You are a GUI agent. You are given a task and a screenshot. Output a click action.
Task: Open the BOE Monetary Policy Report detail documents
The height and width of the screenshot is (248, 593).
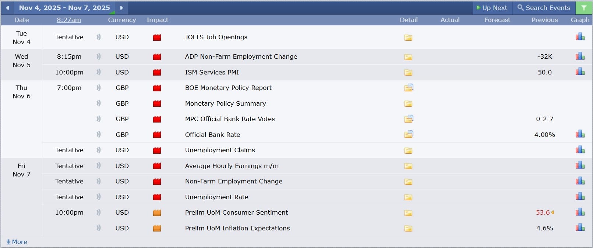click(408, 88)
